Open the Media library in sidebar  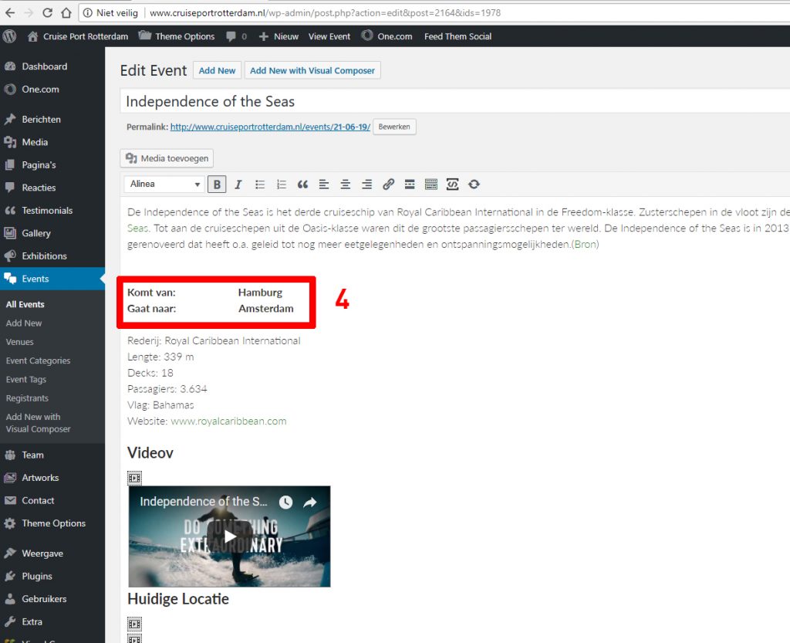(x=52, y=142)
